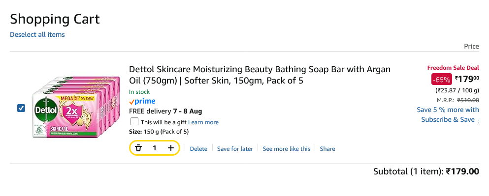
Task: Increase quantity with the plus icon
Action: pos(170,148)
